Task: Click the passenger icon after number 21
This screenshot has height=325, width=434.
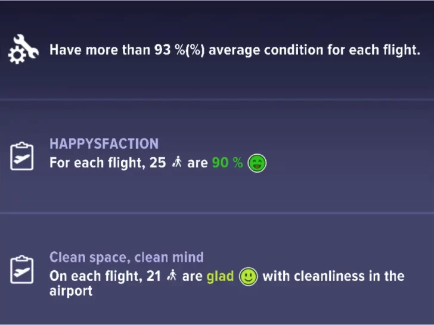Action: 172,276
